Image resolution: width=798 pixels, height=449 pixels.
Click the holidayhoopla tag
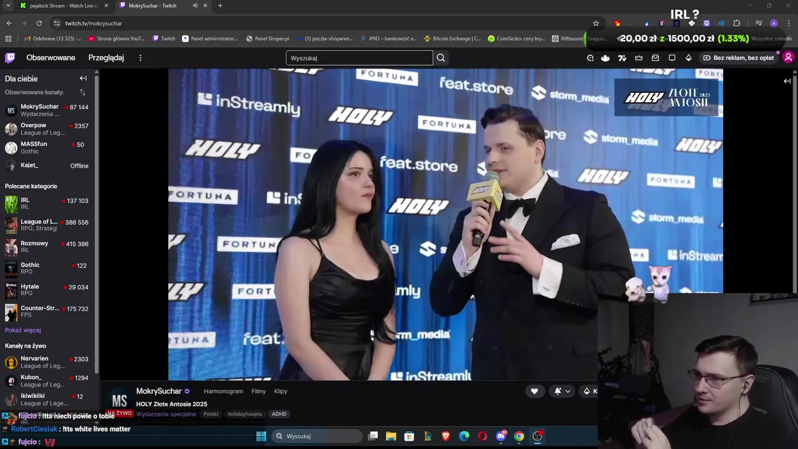(245, 414)
